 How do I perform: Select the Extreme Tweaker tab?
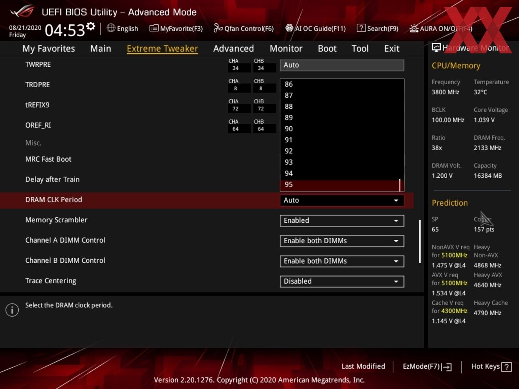[x=162, y=49]
